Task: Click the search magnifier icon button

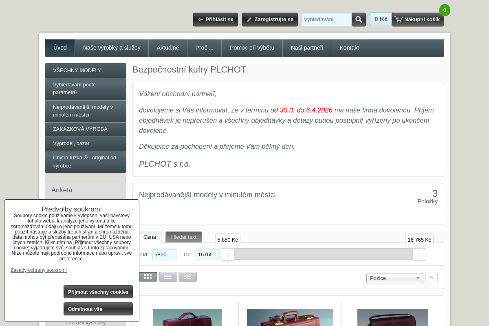Action: [x=359, y=20]
